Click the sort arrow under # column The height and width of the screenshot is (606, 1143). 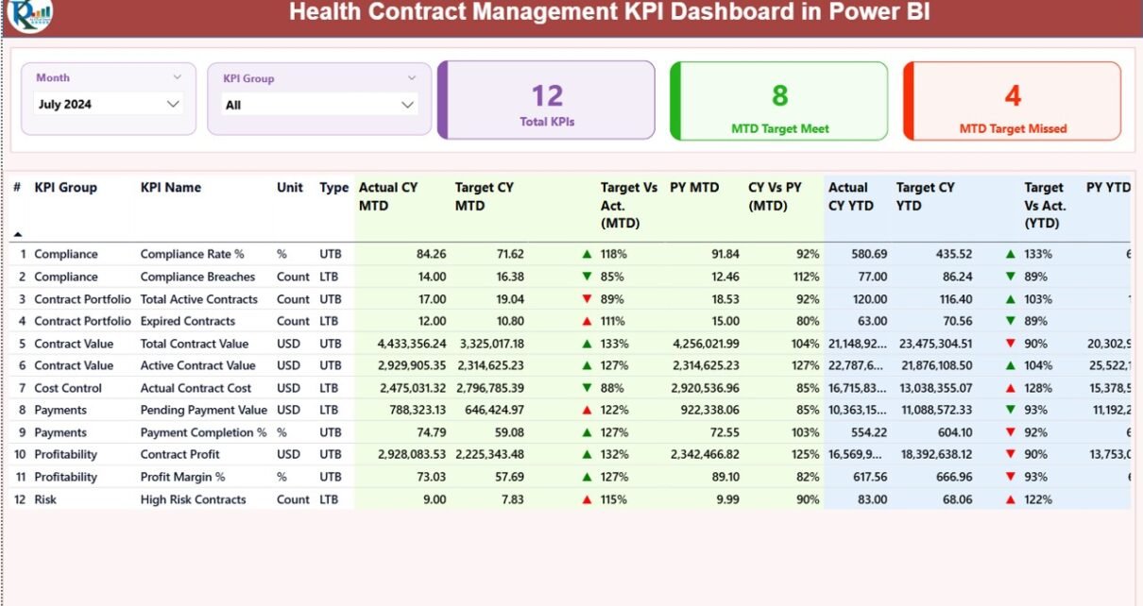(17, 233)
